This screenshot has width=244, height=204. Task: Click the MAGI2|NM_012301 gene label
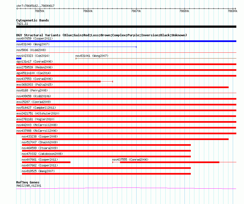pyautogui.click(x=29, y=186)
